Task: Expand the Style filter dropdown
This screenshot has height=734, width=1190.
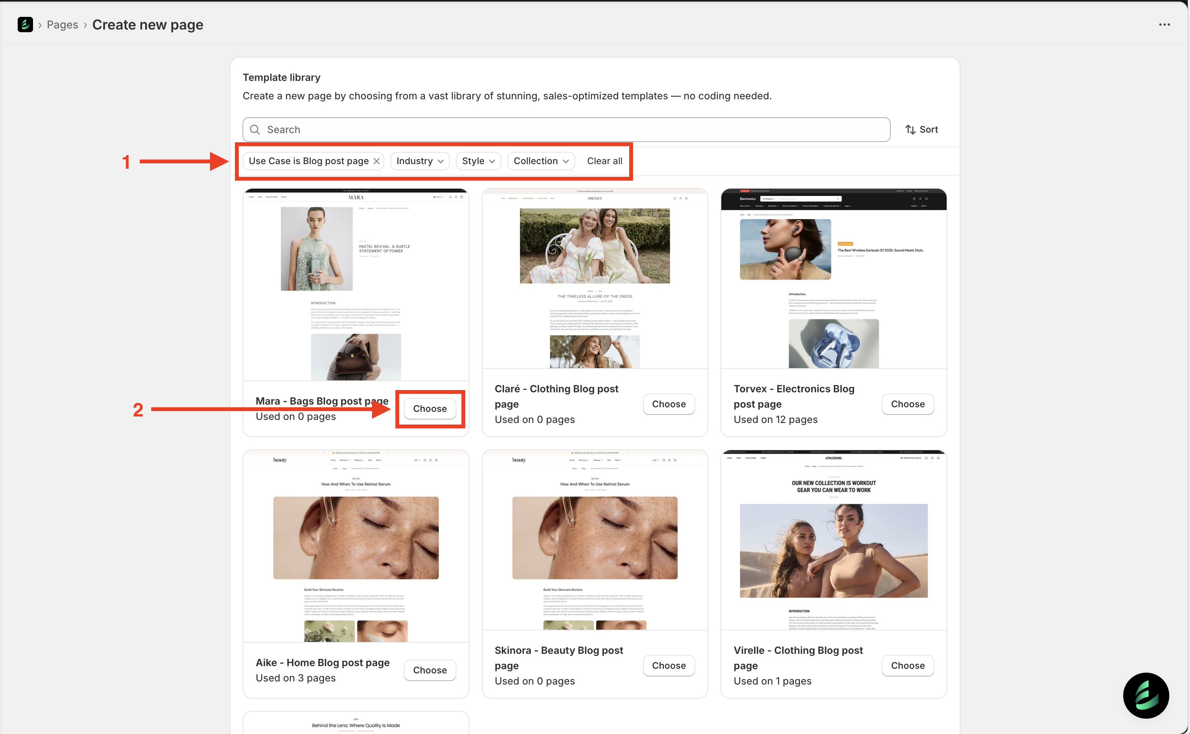Action: [x=478, y=161]
